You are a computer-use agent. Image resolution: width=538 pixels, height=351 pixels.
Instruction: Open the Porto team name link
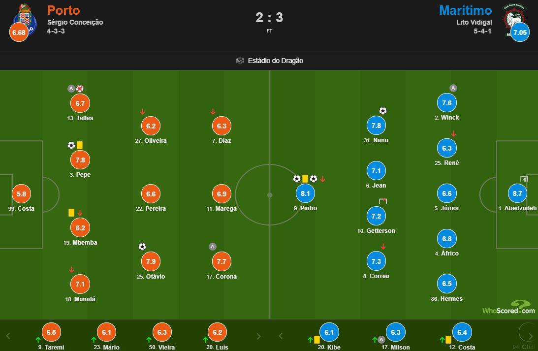(x=63, y=10)
